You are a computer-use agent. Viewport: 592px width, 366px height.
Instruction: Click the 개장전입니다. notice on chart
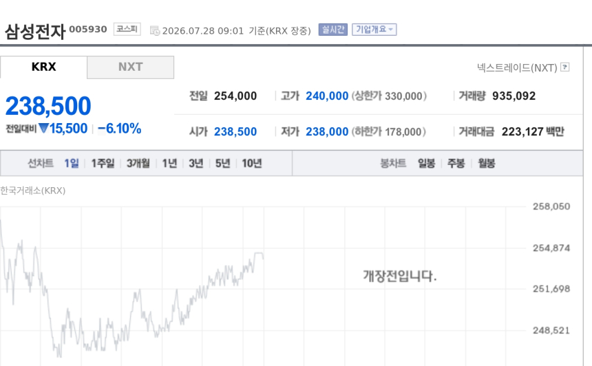coord(400,276)
